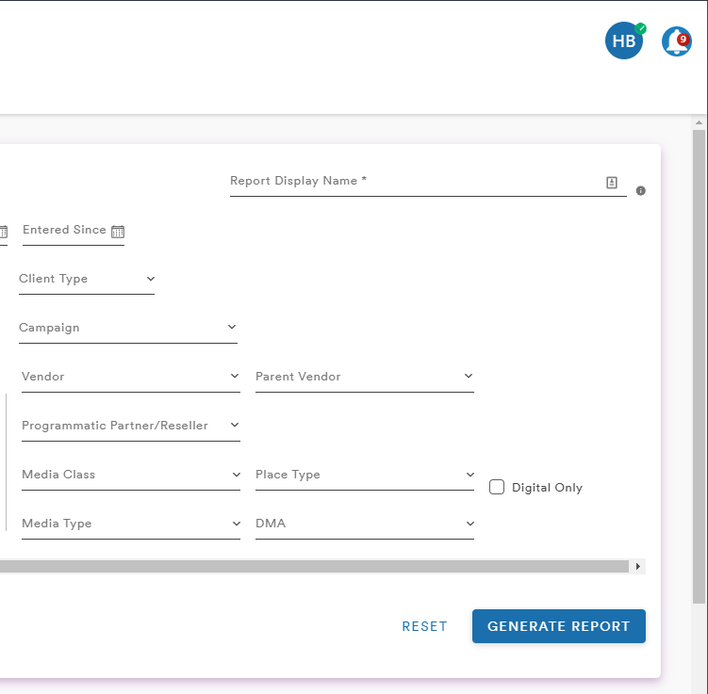The height and width of the screenshot is (694, 708).
Task: Click the info icon beside Report Display Name
Action: (x=640, y=191)
